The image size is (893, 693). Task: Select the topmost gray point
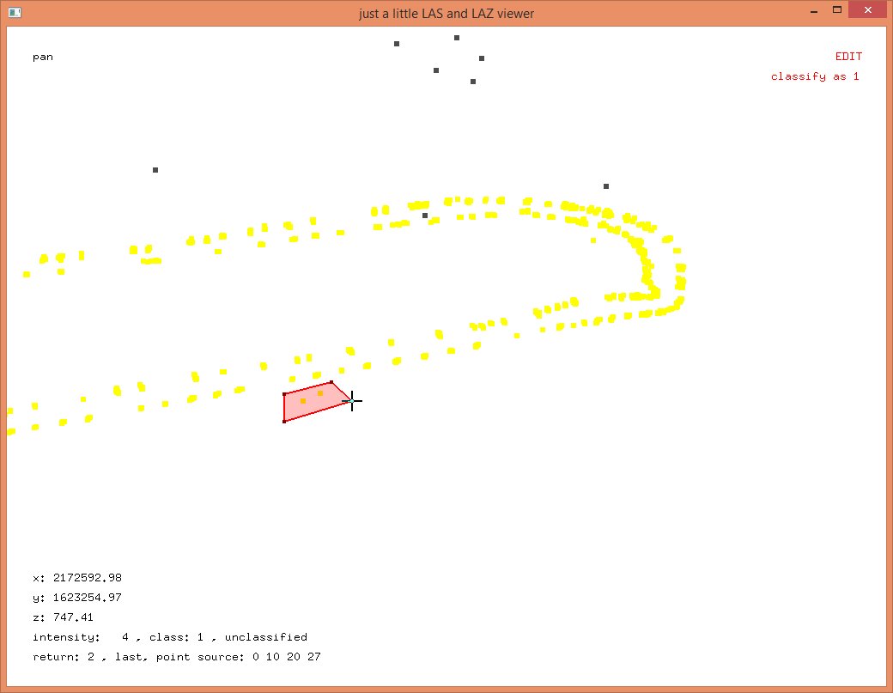click(457, 38)
